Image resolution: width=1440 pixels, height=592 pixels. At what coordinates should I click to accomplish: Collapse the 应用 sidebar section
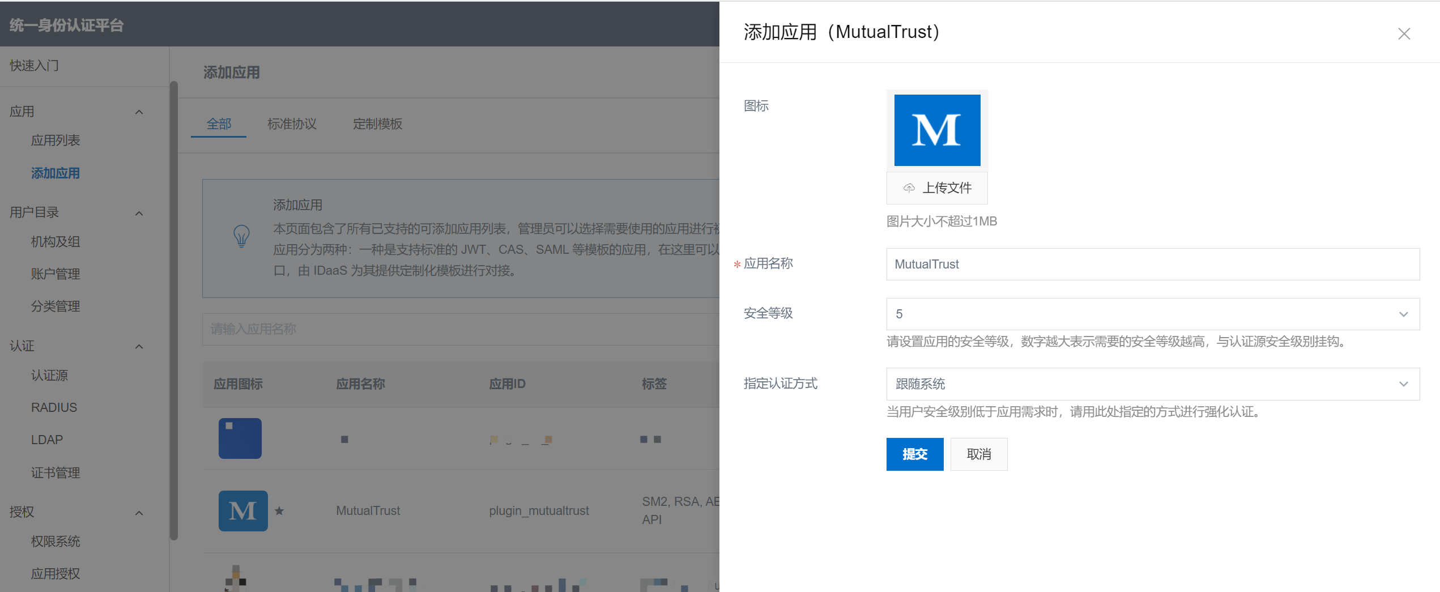point(139,112)
